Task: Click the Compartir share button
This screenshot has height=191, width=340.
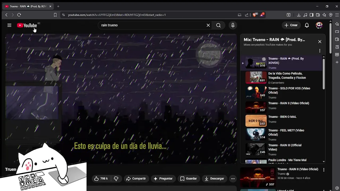Action: pyautogui.click(x=136, y=179)
